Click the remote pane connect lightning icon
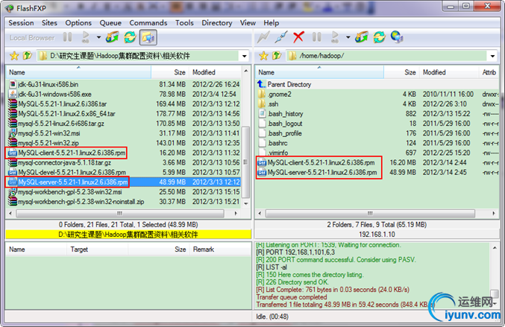The image size is (505, 327). pos(263,37)
